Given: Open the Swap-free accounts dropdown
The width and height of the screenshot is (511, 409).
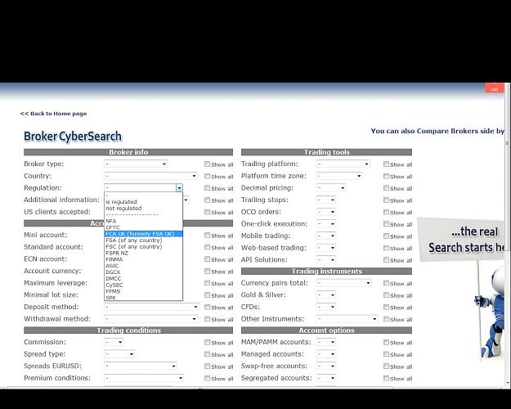Looking at the screenshot, I should [326, 366].
